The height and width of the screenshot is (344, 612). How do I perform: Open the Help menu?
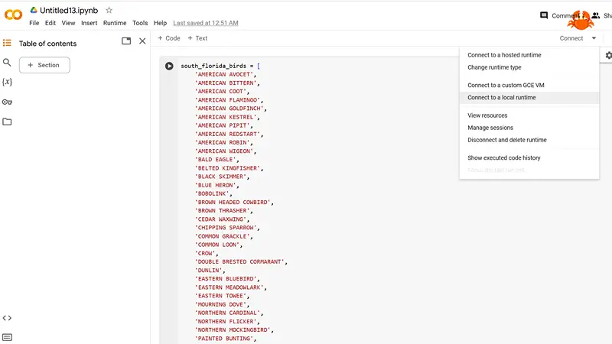point(160,23)
